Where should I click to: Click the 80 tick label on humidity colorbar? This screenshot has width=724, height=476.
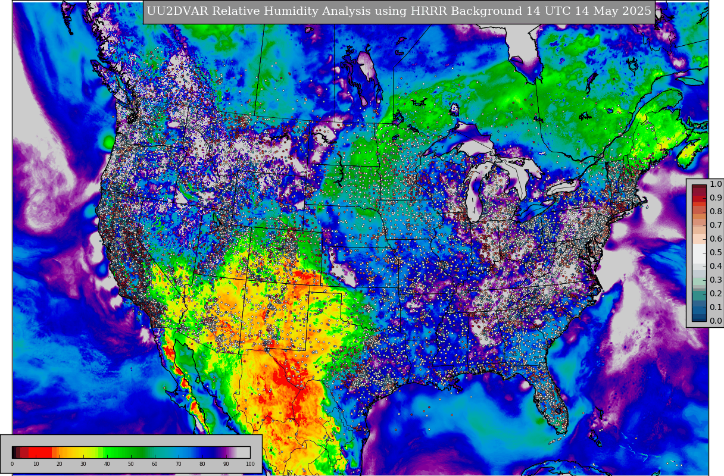pos(202,464)
